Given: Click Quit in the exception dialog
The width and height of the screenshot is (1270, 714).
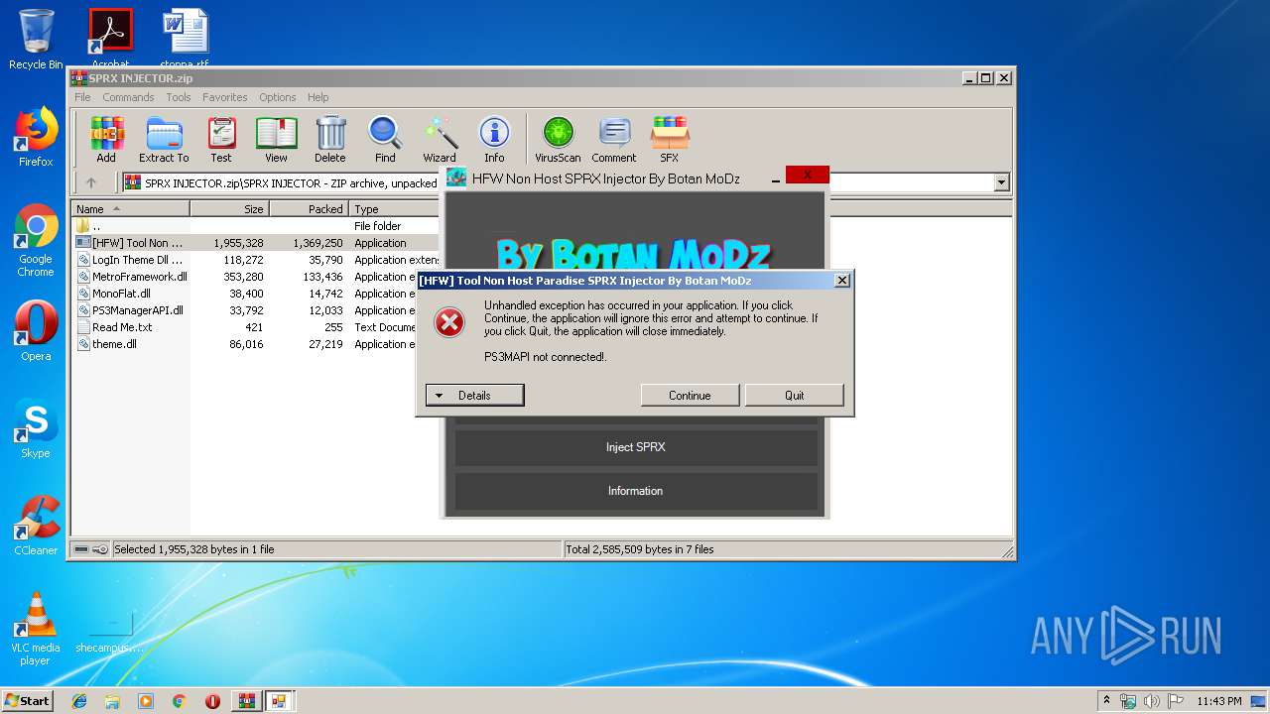Looking at the screenshot, I should [795, 395].
